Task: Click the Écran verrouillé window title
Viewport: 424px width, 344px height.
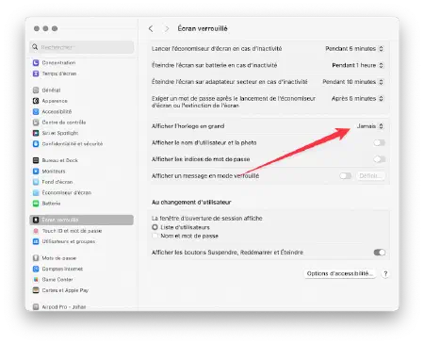Action: (x=203, y=28)
